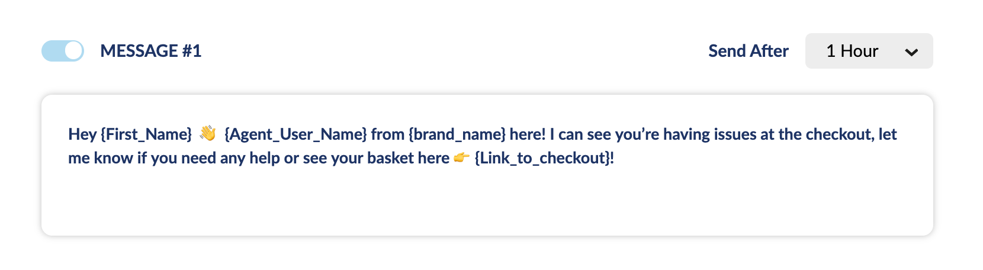Viewport: 983px width, 270px height.
Task: Place cursor on {brand_name} placeholder
Action: pos(457,134)
